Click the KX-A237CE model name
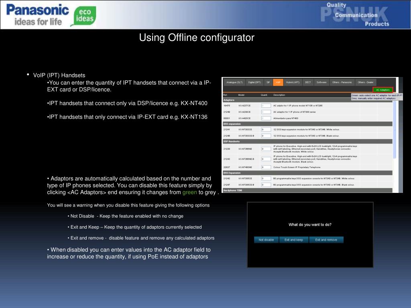Screen dimensions: 411x308 [244, 105]
